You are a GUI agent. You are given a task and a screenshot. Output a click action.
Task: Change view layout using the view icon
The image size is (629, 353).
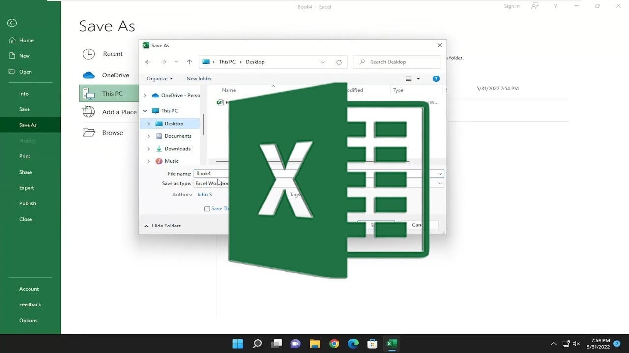[409, 79]
